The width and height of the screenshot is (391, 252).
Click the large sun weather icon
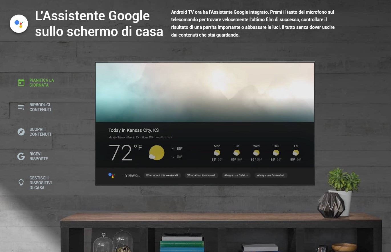click(x=157, y=153)
